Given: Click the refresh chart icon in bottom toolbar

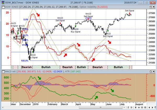Looking at the screenshot, I should [x=128, y=107].
